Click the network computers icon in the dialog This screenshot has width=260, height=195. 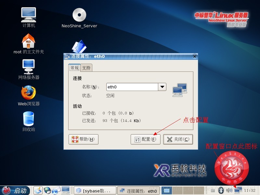point(180,90)
